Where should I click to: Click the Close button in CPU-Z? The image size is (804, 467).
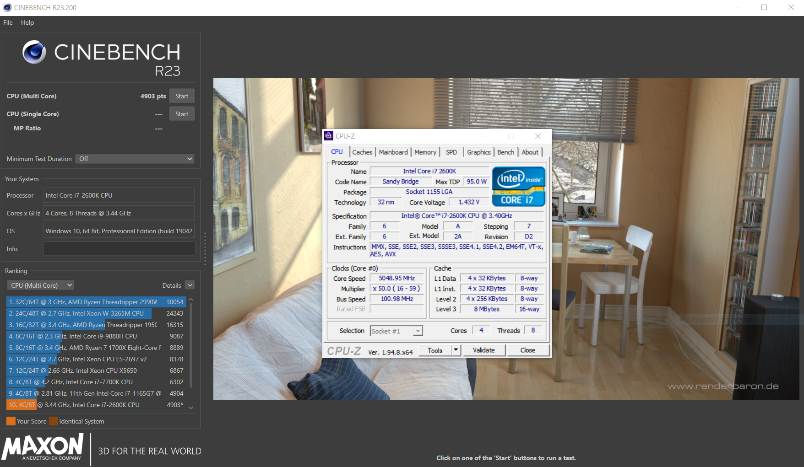click(528, 350)
